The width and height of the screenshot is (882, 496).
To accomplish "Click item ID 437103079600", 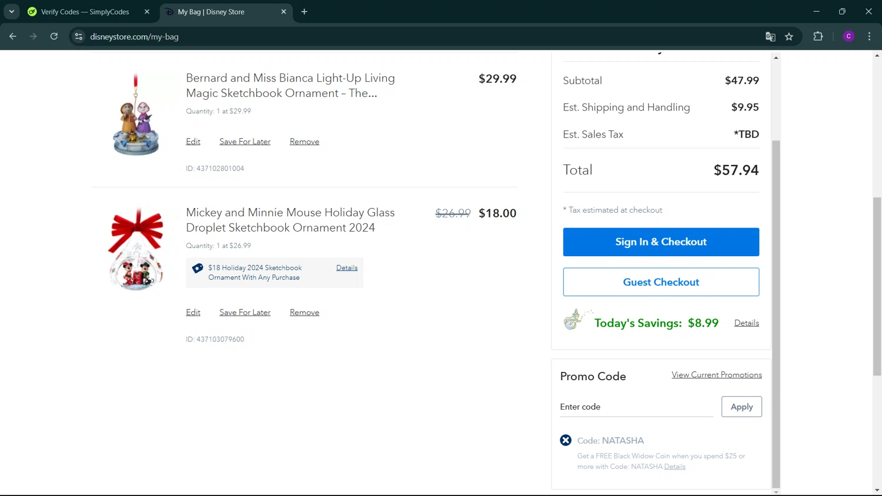I will [x=215, y=340].
